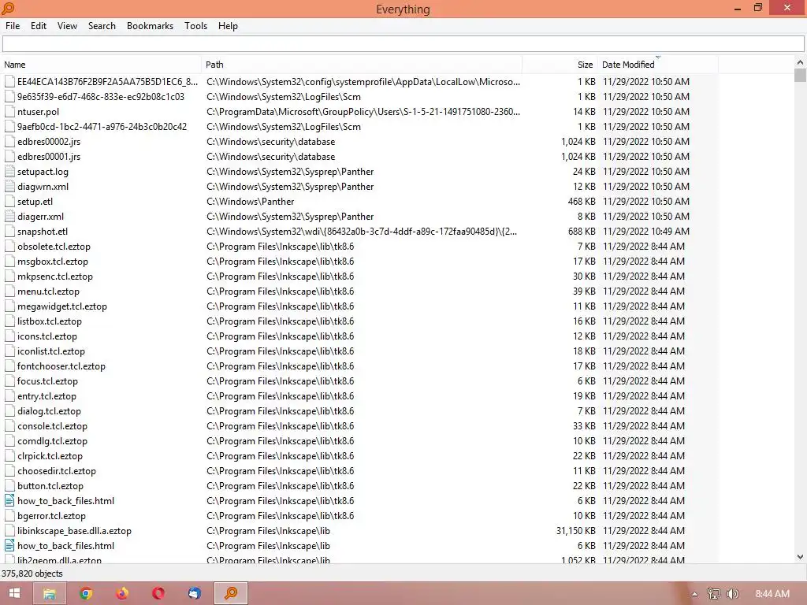Select file icon of setupact.log

[9, 171]
